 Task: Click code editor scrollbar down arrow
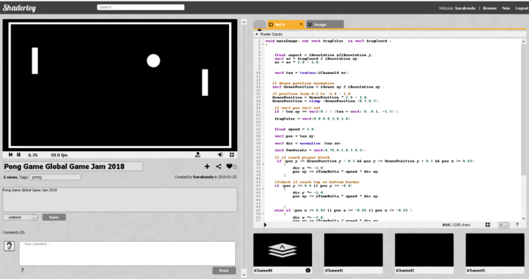[x=524, y=219]
